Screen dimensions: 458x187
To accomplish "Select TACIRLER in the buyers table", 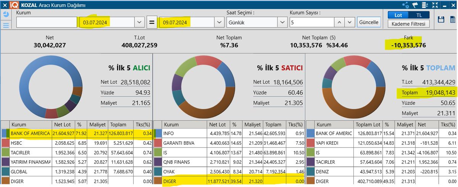I will pyautogui.click(x=76, y=152).
